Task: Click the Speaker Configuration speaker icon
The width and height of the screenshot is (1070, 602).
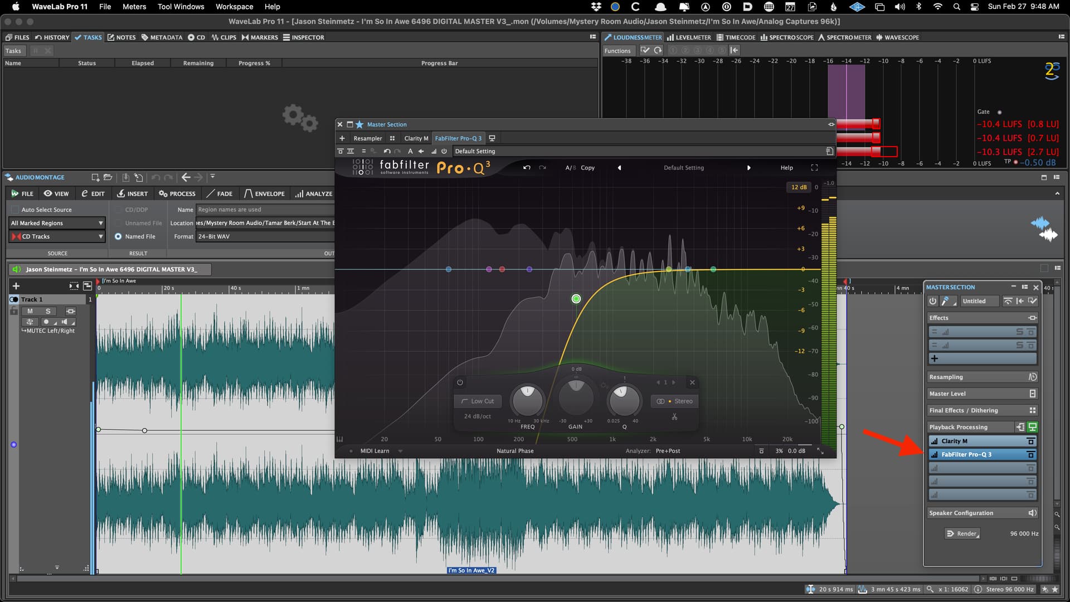Action: [1032, 513]
